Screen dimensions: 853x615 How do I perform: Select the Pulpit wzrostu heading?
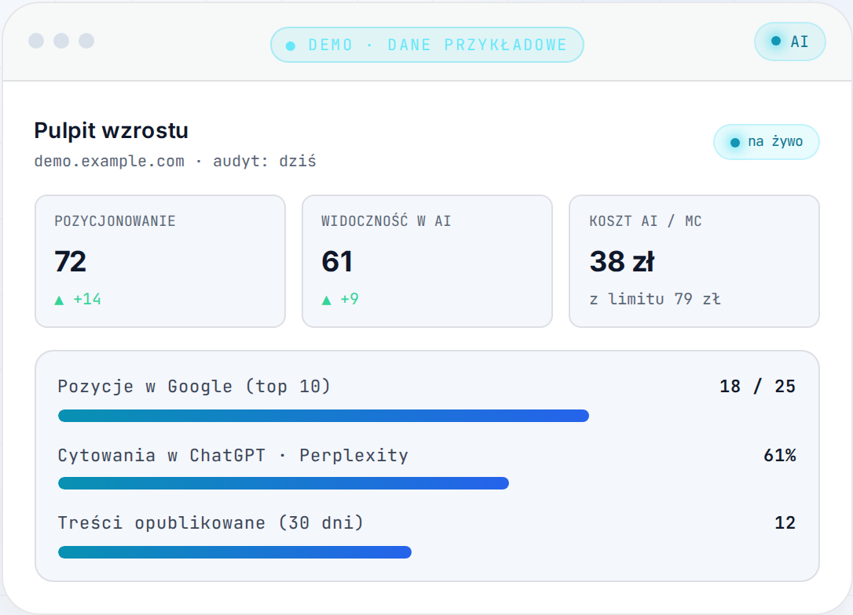point(111,131)
